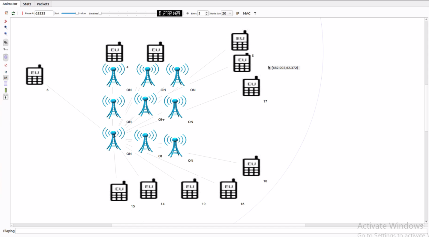This screenshot has height=237, width=429.
Task: Click the fast-slow animation speed slider
Action: click(70, 13)
